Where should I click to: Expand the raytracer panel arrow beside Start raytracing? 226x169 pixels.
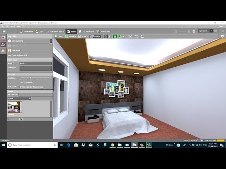point(51,41)
